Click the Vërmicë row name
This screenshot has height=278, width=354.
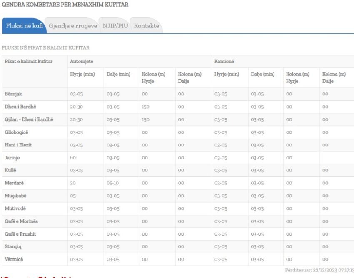(14, 259)
